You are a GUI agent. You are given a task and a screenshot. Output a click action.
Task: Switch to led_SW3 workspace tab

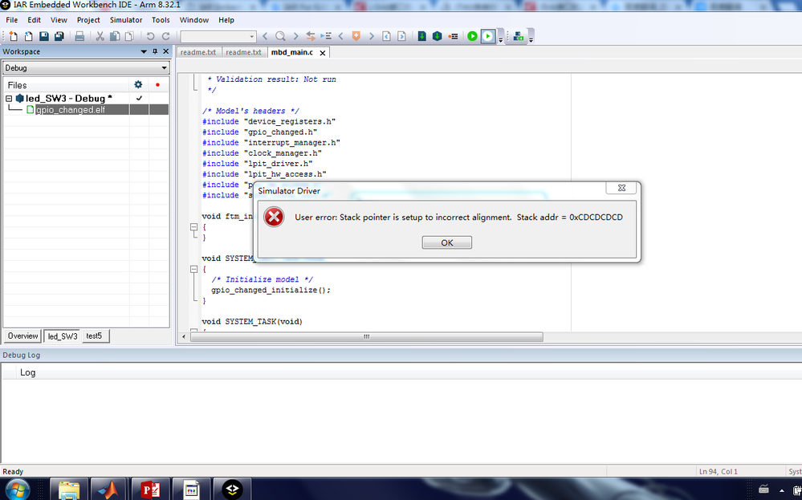coord(63,336)
